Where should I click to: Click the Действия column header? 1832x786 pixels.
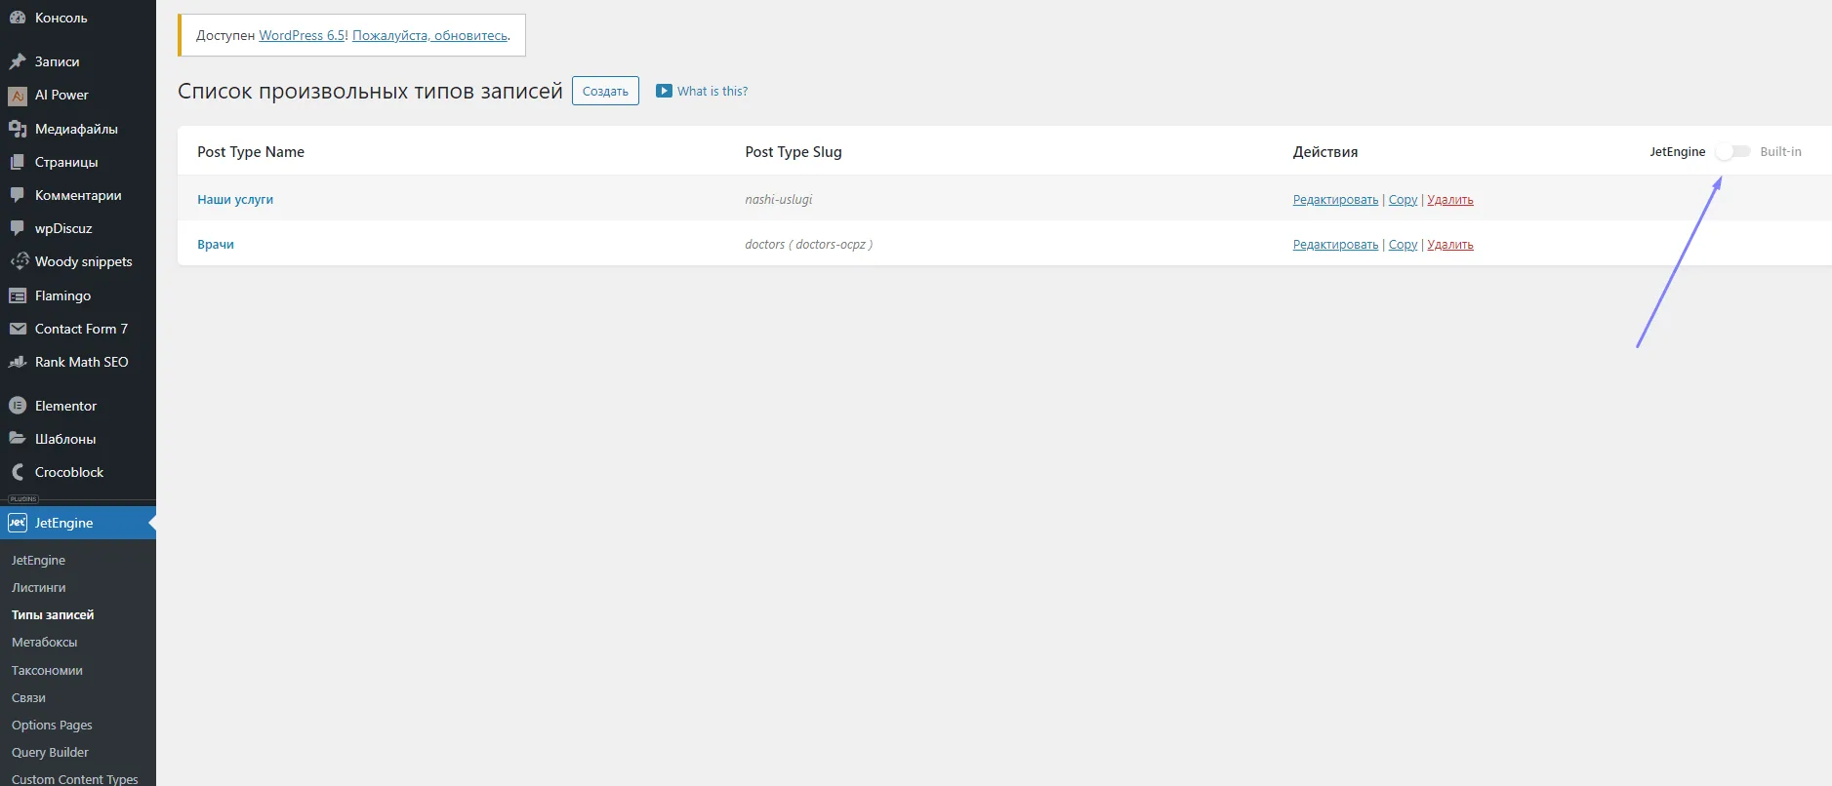pyautogui.click(x=1325, y=151)
